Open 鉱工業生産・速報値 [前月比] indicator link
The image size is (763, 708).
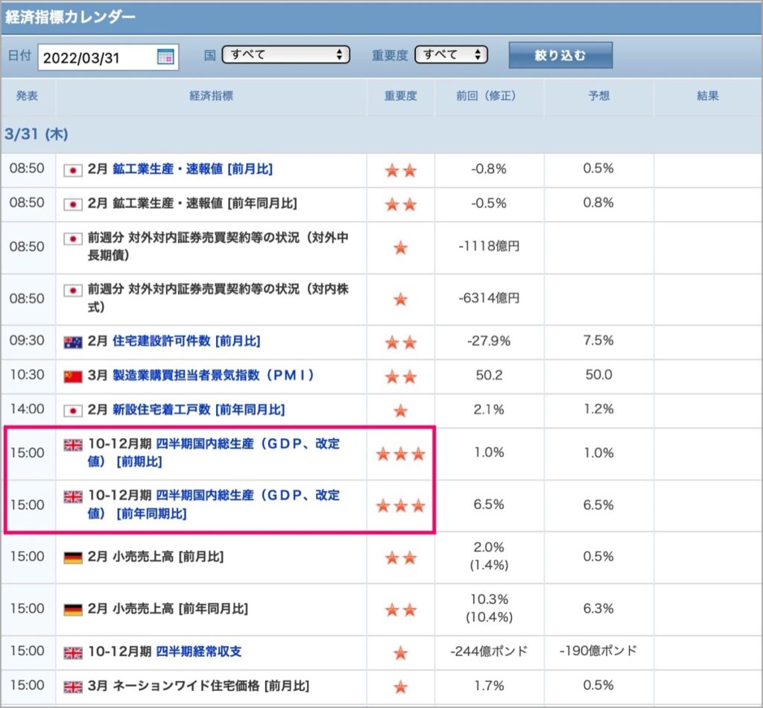tap(193, 169)
